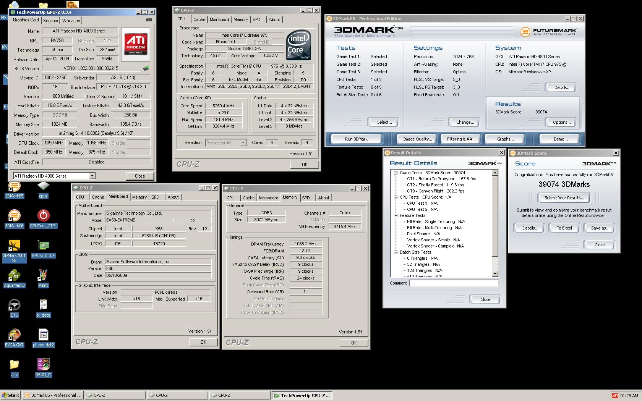Image resolution: width=642 pixels, height=401 pixels.
Task: Click Change... under Settings in 3DMark05
Action: (x=465, y=122)
